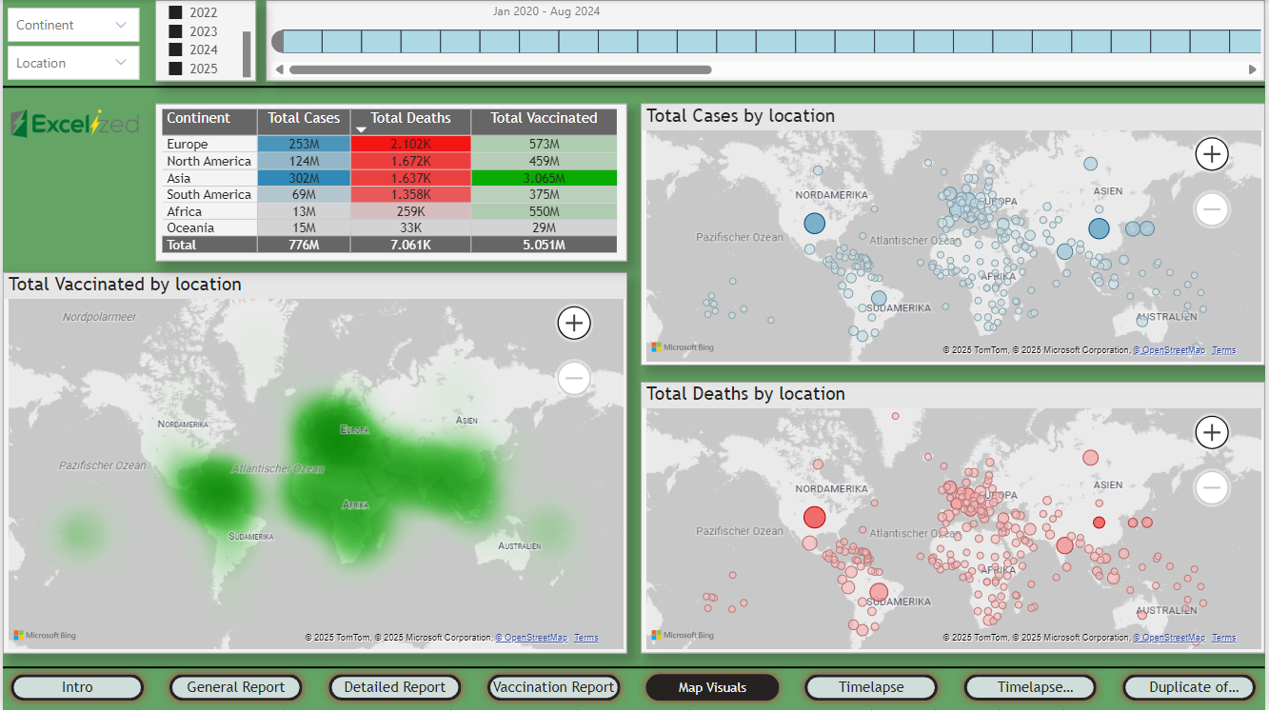Click the Excelized logo
1269x711 pixels.
[x=74, y=124]
